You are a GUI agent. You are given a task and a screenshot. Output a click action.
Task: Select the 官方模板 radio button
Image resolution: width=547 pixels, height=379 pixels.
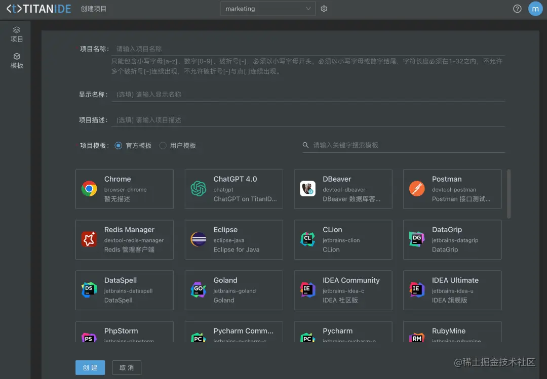(118, 145)
